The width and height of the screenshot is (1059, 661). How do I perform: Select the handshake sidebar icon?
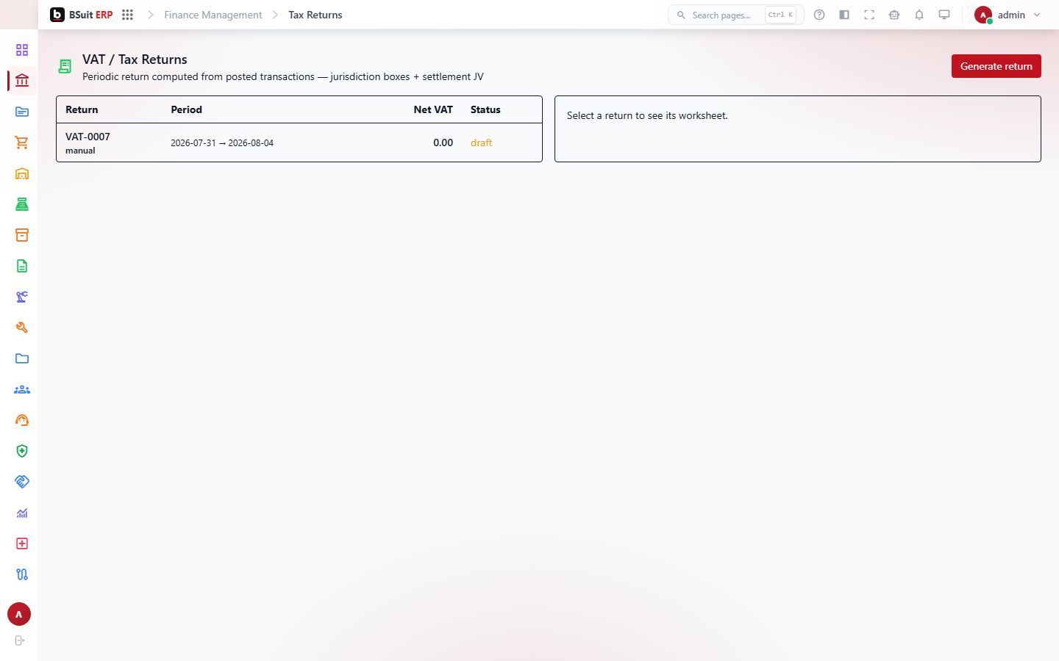coord(22,482)
